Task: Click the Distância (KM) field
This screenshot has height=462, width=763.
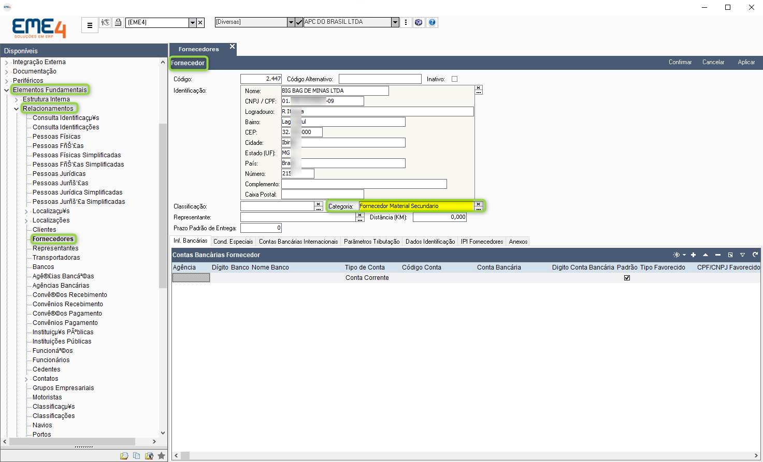Action: pos(440,217)
